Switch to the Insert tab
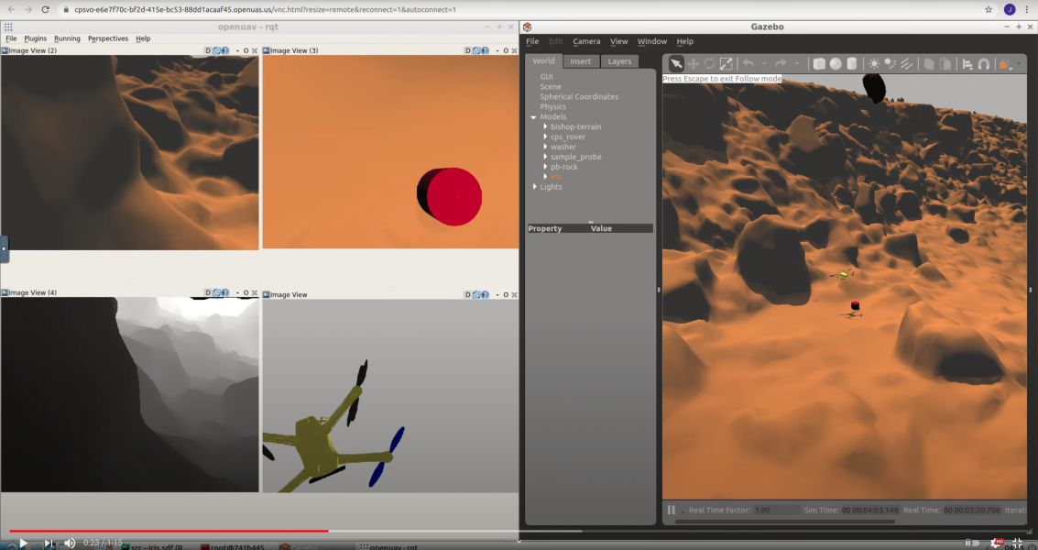1038x550 pixels. click(x=580, y=61)
